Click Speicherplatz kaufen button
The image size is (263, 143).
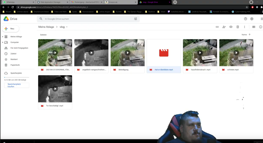tap(17, 85)
